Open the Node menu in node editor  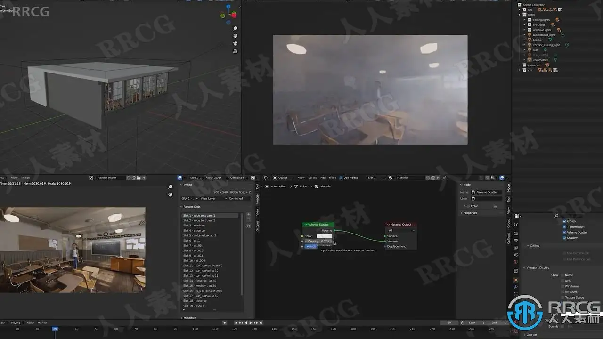pyautogui.click(x=333, y=178)
